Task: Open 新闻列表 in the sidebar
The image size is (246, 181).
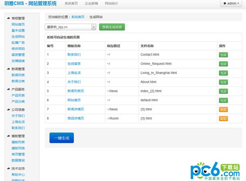Action: click(x=18, y=75)
